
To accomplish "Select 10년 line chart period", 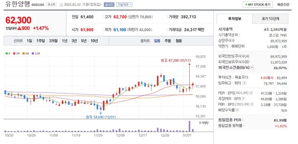I will point(94,41).
